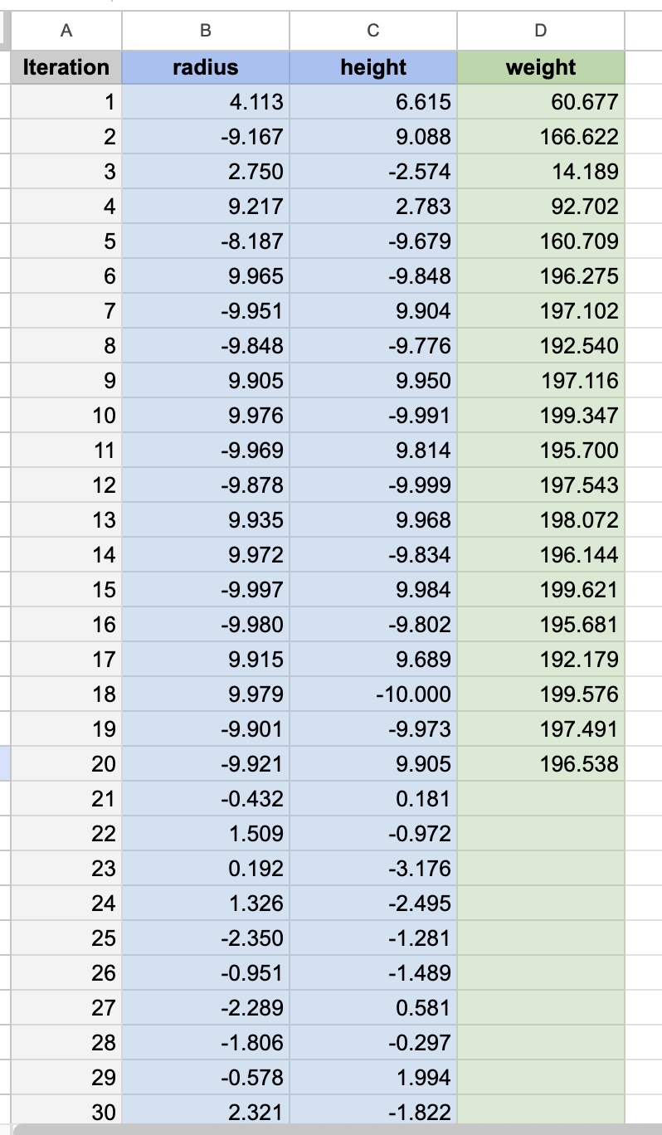Select height cell -9.999

[x=373, y=485]
